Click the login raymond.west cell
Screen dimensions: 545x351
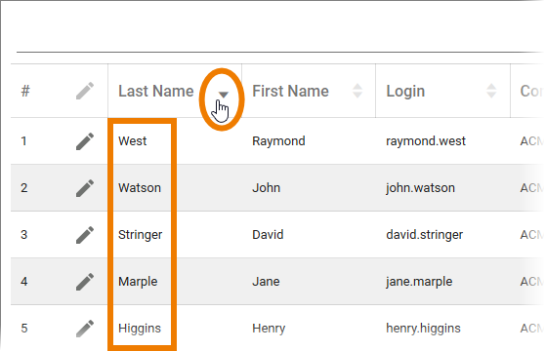tap(426, 141)
